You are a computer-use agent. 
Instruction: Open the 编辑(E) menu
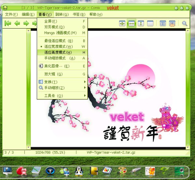(28, 14)
